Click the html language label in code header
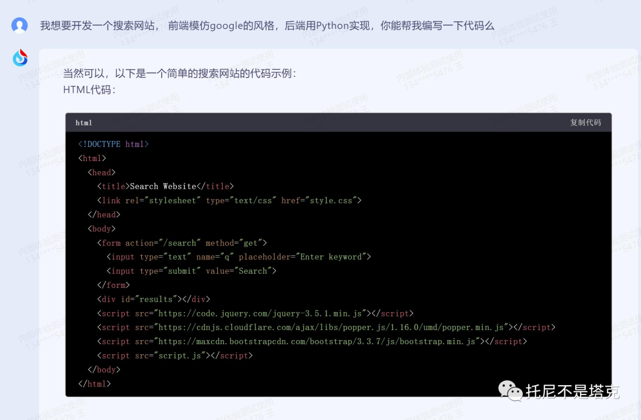 (84, 123)
